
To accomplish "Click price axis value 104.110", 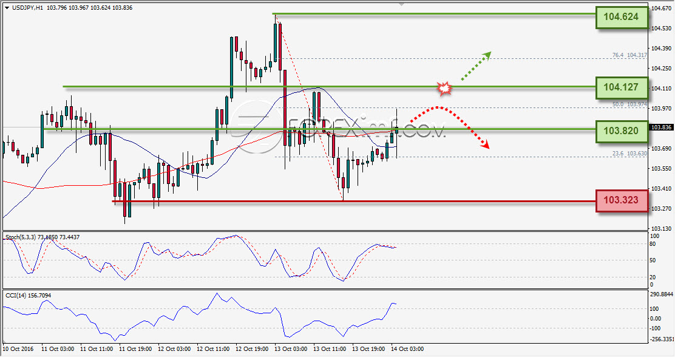I will (x=662, y=88).
